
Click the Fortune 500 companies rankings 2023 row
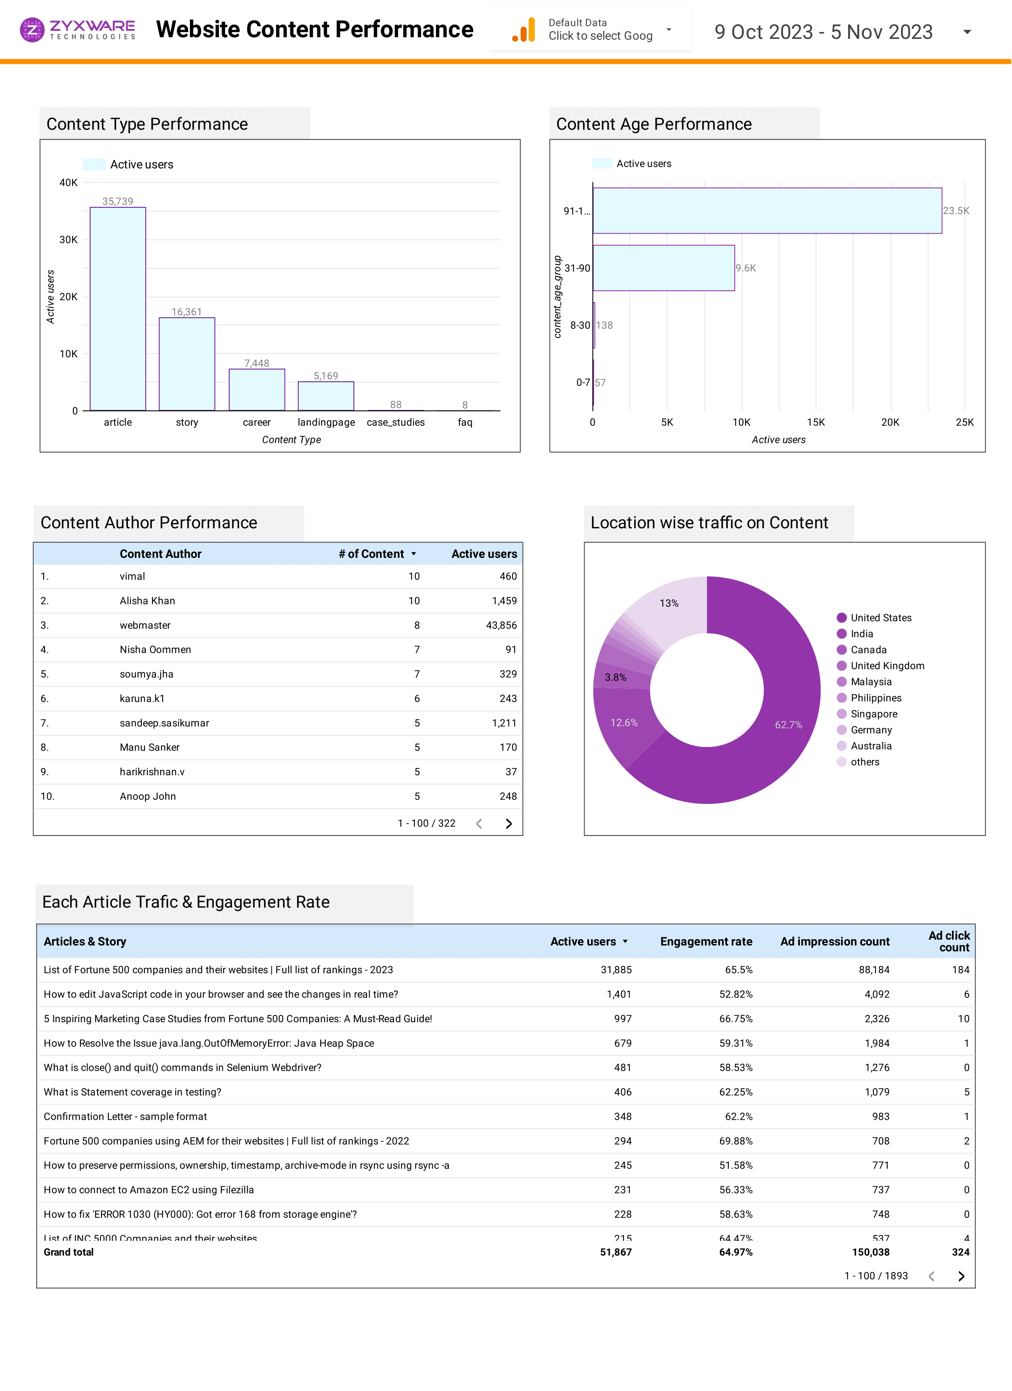click(x=218, y=970)
